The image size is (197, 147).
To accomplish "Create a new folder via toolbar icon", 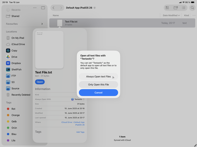I will pyautogui.click(x=176, y=8).
